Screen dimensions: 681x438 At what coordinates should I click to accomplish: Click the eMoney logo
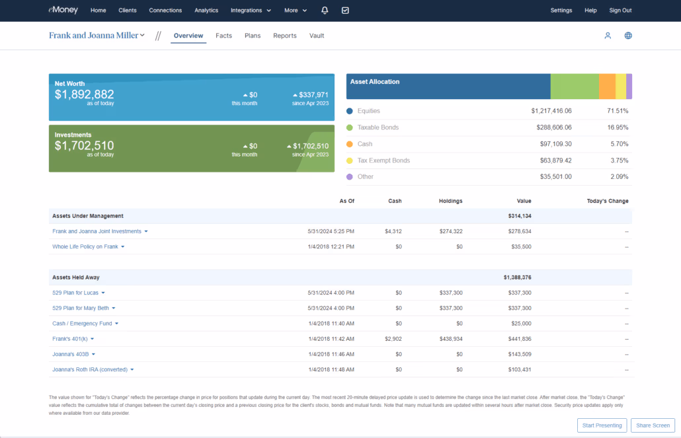[x=63, y=11]
